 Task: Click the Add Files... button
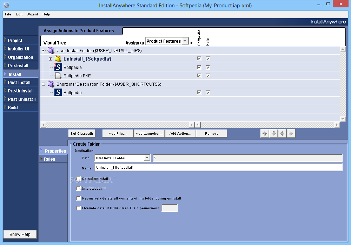[x=118, y=133]
